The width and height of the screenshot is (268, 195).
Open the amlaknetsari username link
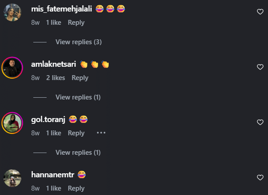[54, 64]
